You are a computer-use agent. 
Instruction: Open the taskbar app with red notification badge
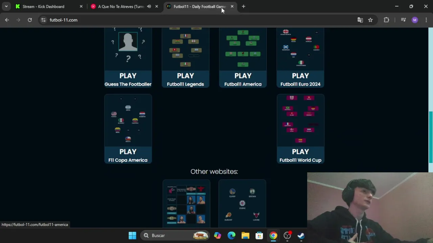pos(287,236)
